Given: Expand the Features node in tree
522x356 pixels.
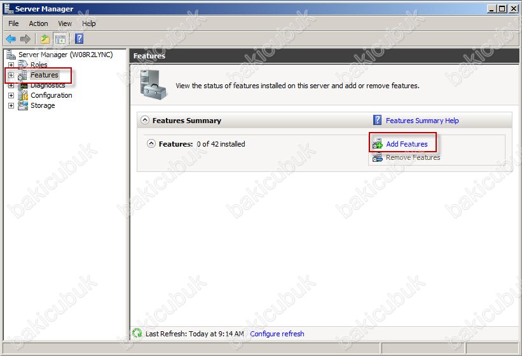Looking at the screenshot, I should tap(11, 75).
